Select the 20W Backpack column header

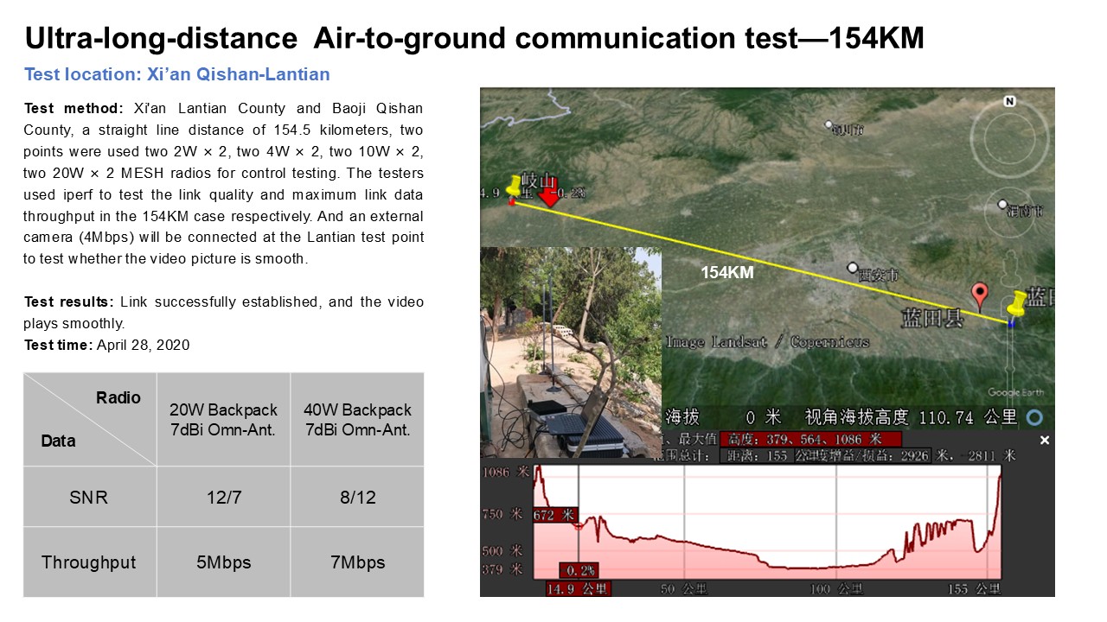tap(223, 419)
